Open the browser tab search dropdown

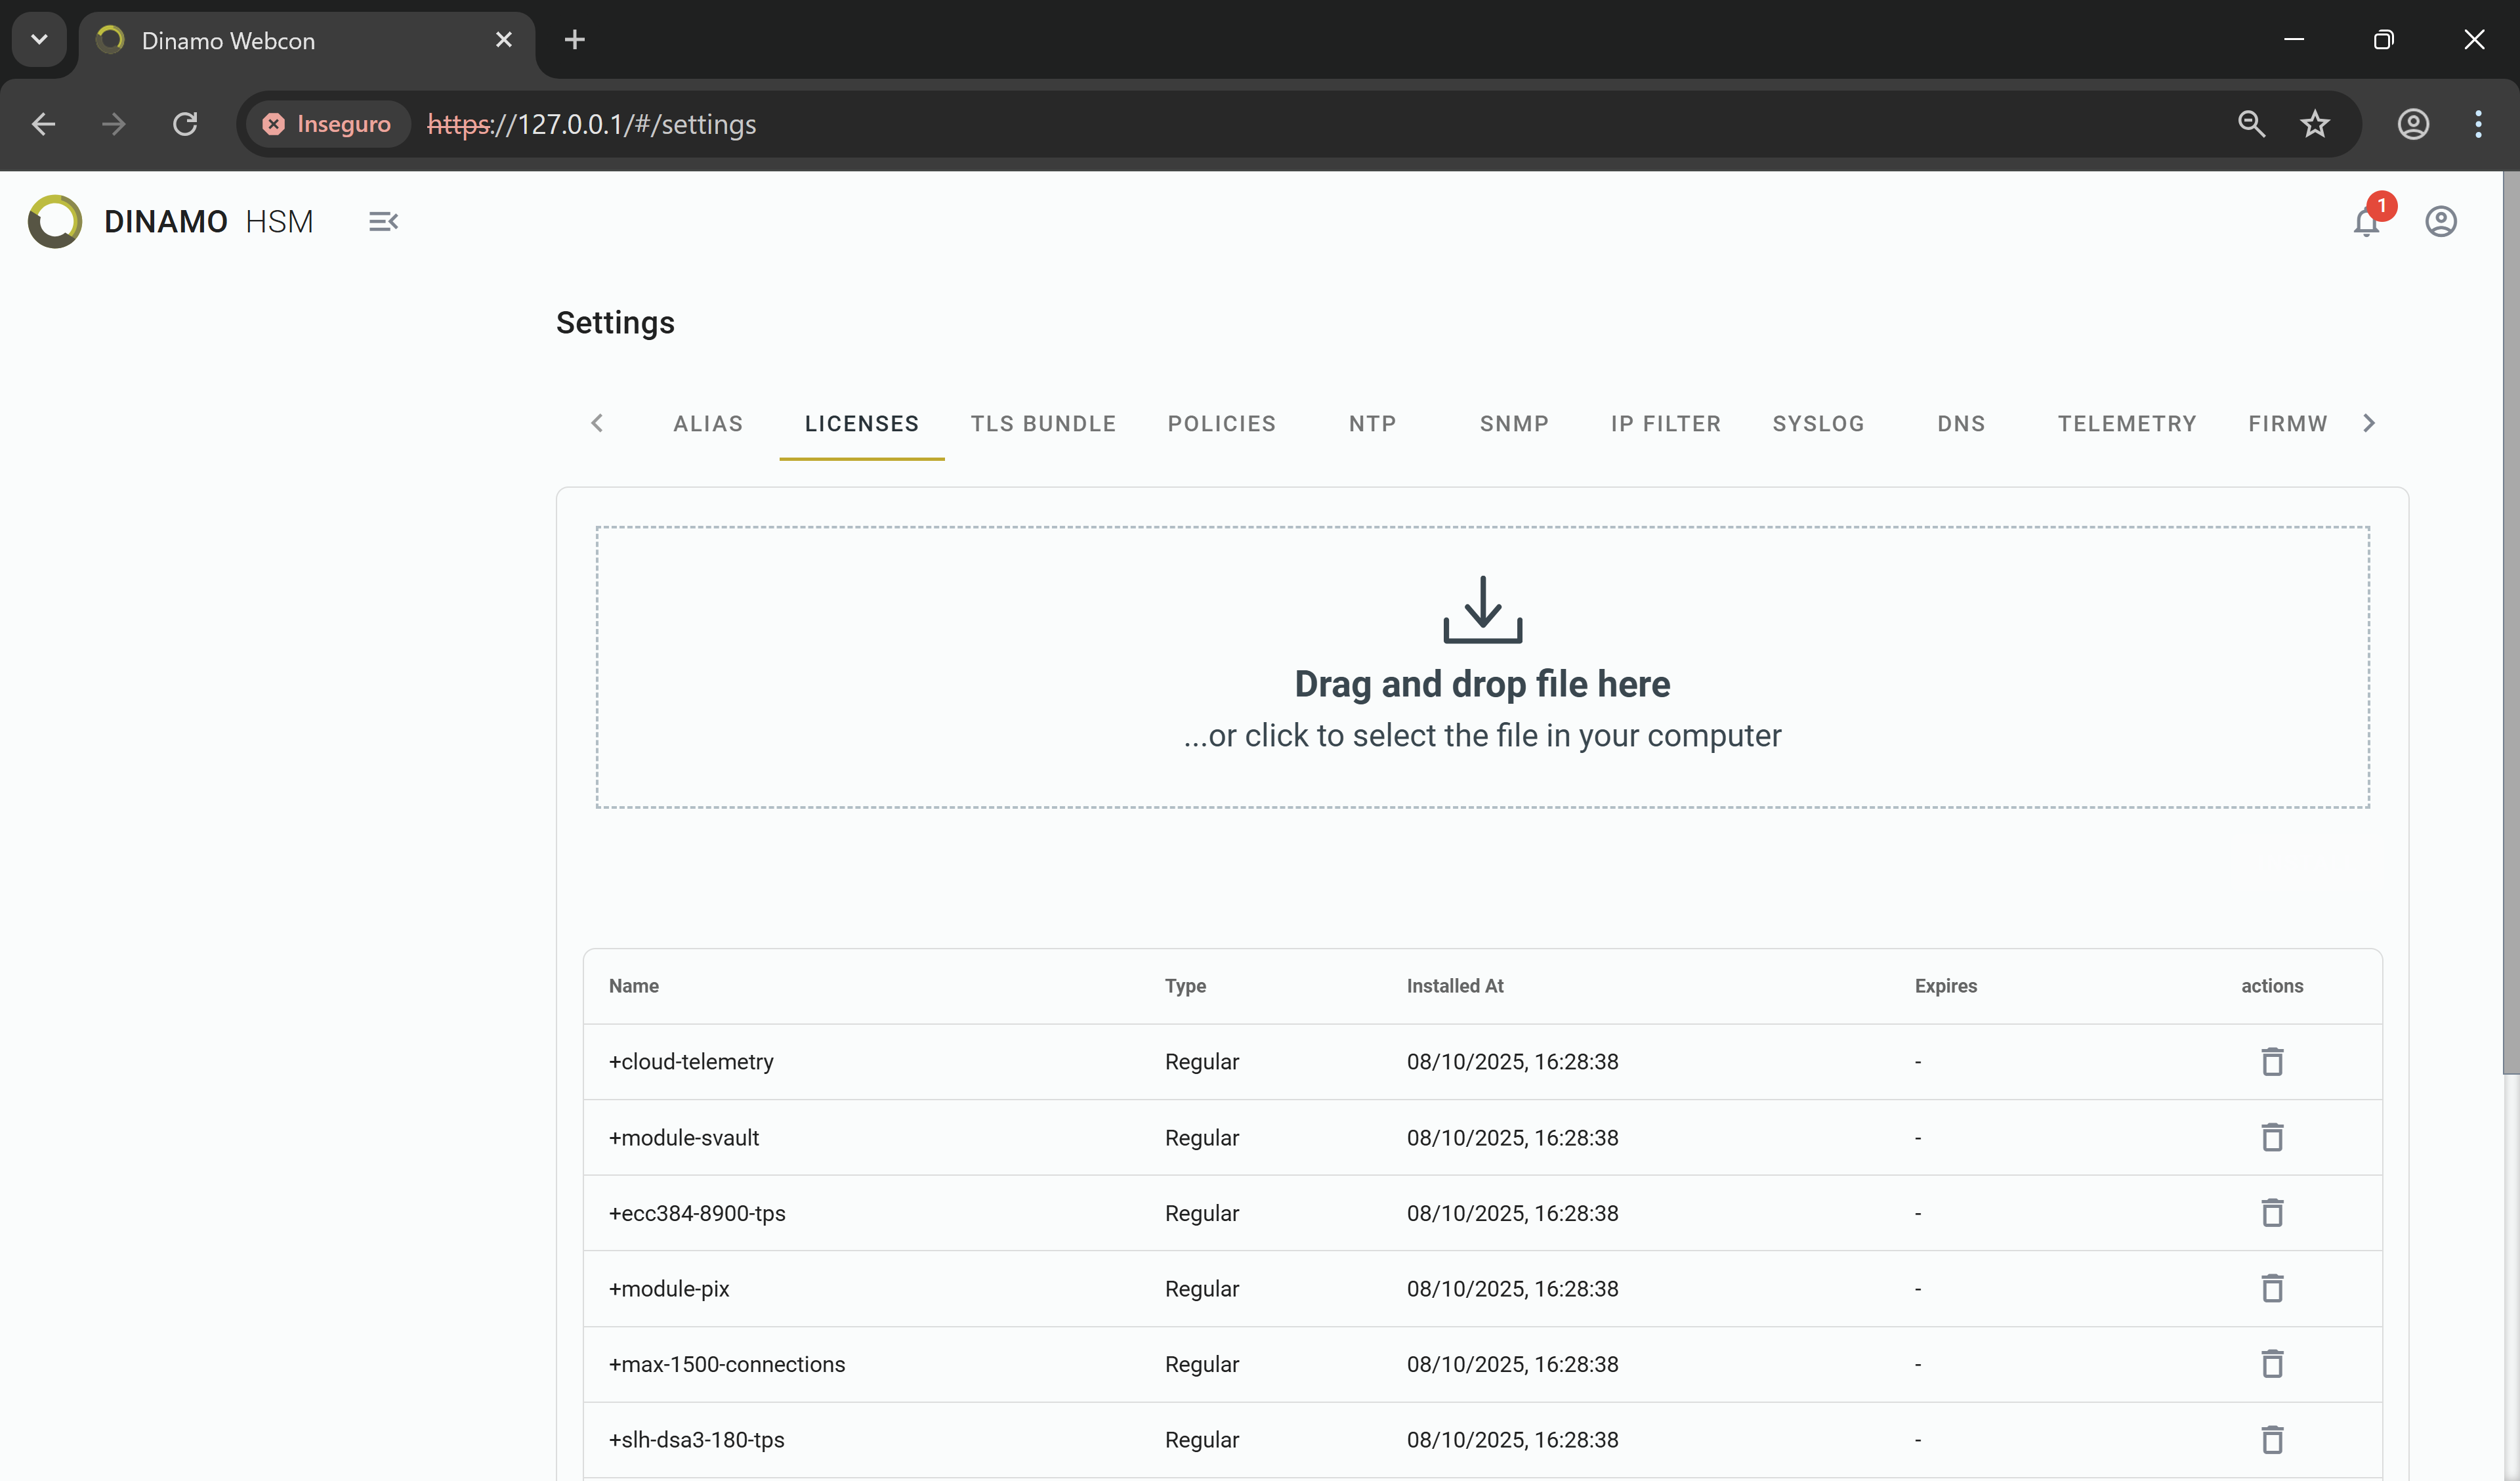[39, 40]
